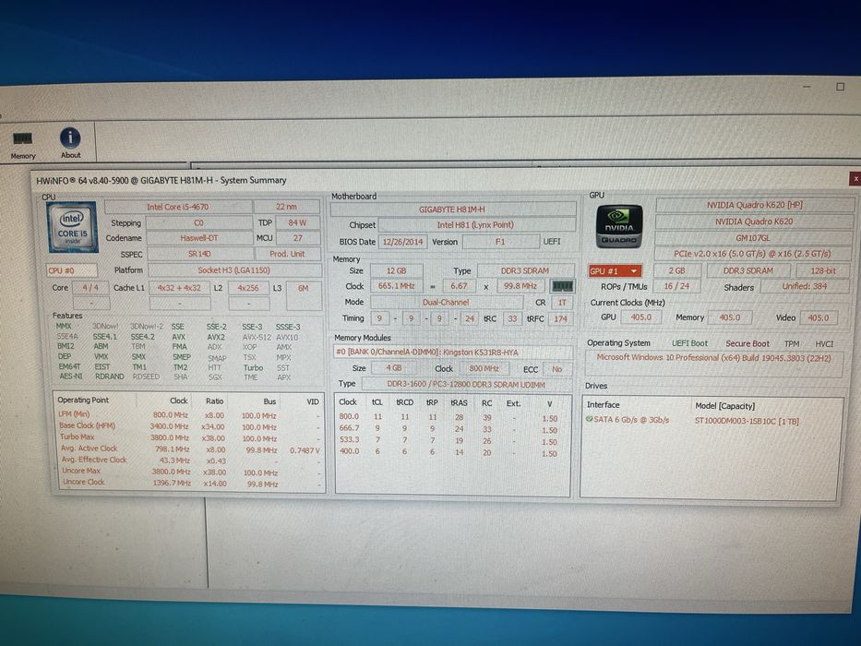Open the About info icon
Image resolution: width=861 pixels, height=646 pixels.
(x=70, y=143)
